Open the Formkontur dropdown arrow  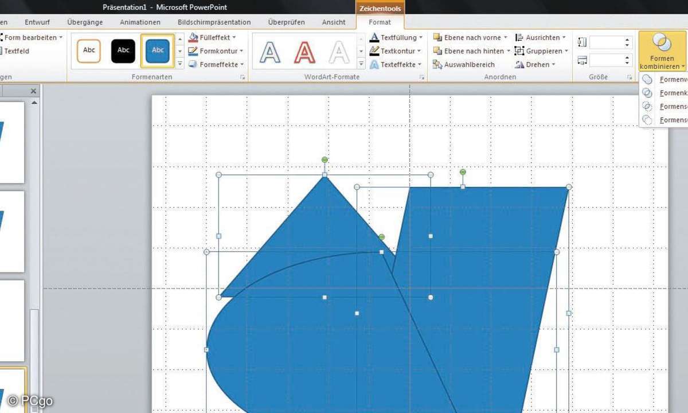(241, 51)
